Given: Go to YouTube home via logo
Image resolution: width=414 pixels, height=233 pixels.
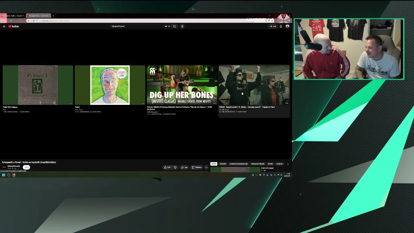Looking at the screenshot, I should 14,26.
